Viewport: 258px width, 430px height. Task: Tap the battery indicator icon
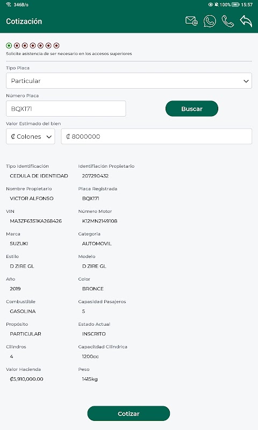(235, 4)
